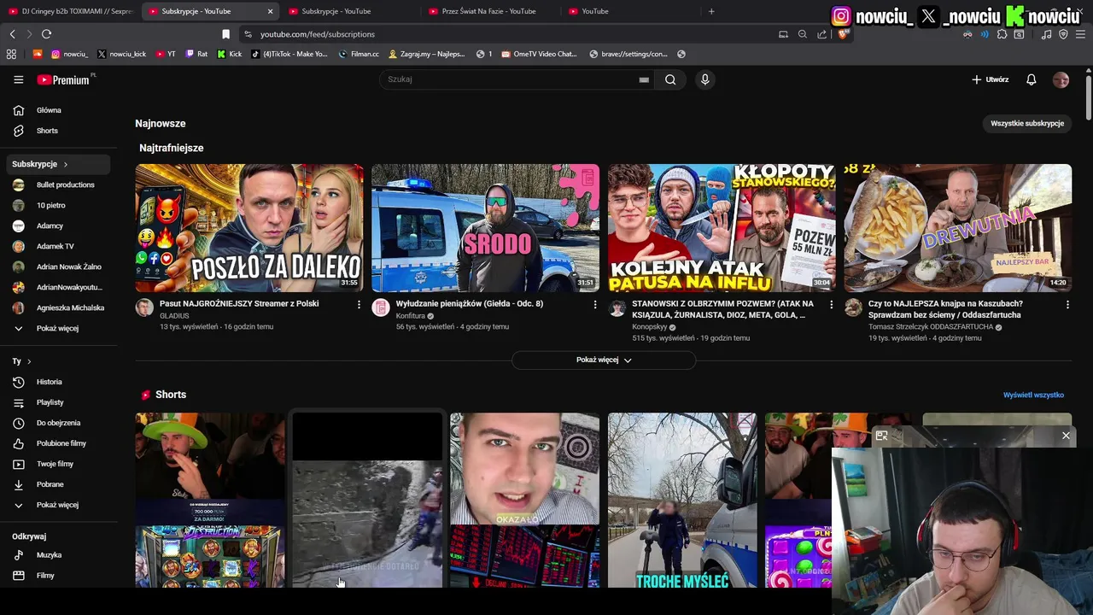Open the browser extensions puzzle icon
1093x615 pixels.
(1002, 34)
